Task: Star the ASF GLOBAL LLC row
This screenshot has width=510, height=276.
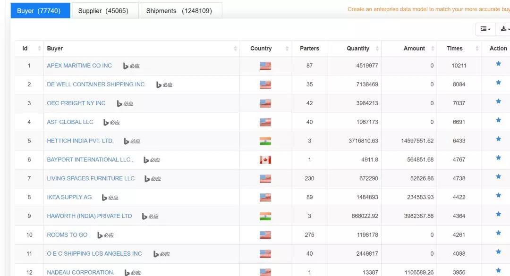Action: tap(498, 120)
